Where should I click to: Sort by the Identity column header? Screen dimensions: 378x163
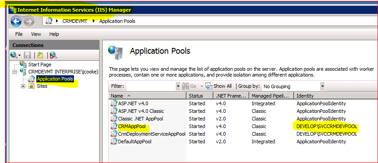tap(336, 96)
